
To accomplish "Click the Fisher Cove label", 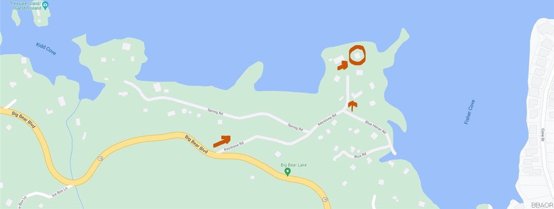I will (x=469, y=112).
